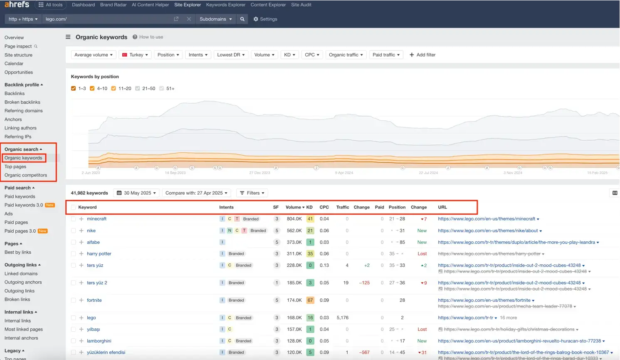Enable the 21–50 position checkbox
The image size is (620, 360).
coord(138,89)
